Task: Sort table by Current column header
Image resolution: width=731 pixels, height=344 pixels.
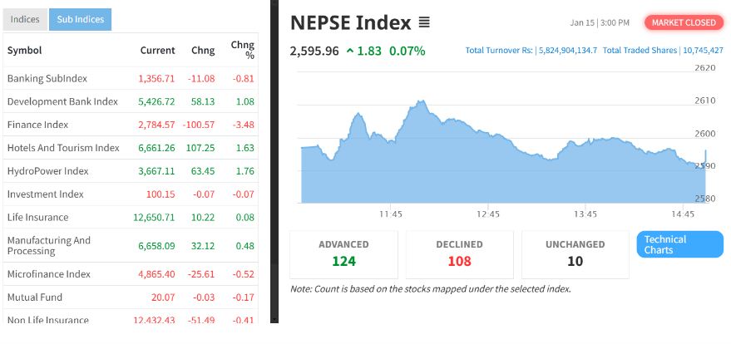Action: click(x=157, y=50)
